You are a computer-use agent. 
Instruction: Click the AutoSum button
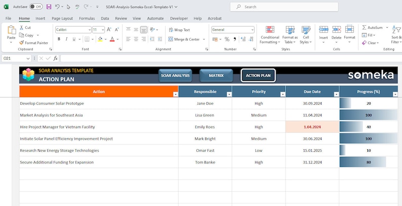373,27
